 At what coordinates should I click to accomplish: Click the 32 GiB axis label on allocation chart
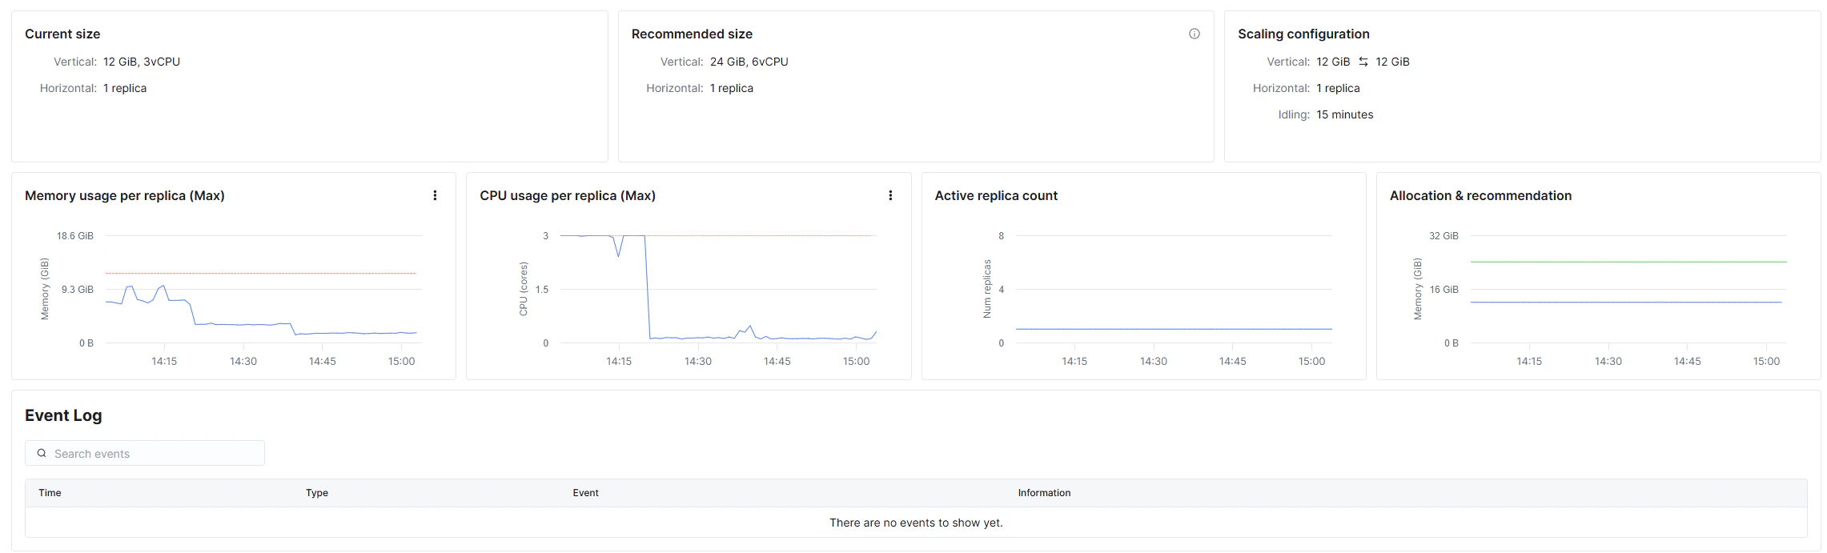(x=1444, y=236)
